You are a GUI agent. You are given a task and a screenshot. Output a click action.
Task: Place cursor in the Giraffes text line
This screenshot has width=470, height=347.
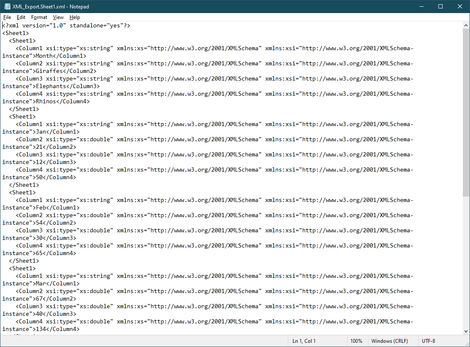pos(49,71)
